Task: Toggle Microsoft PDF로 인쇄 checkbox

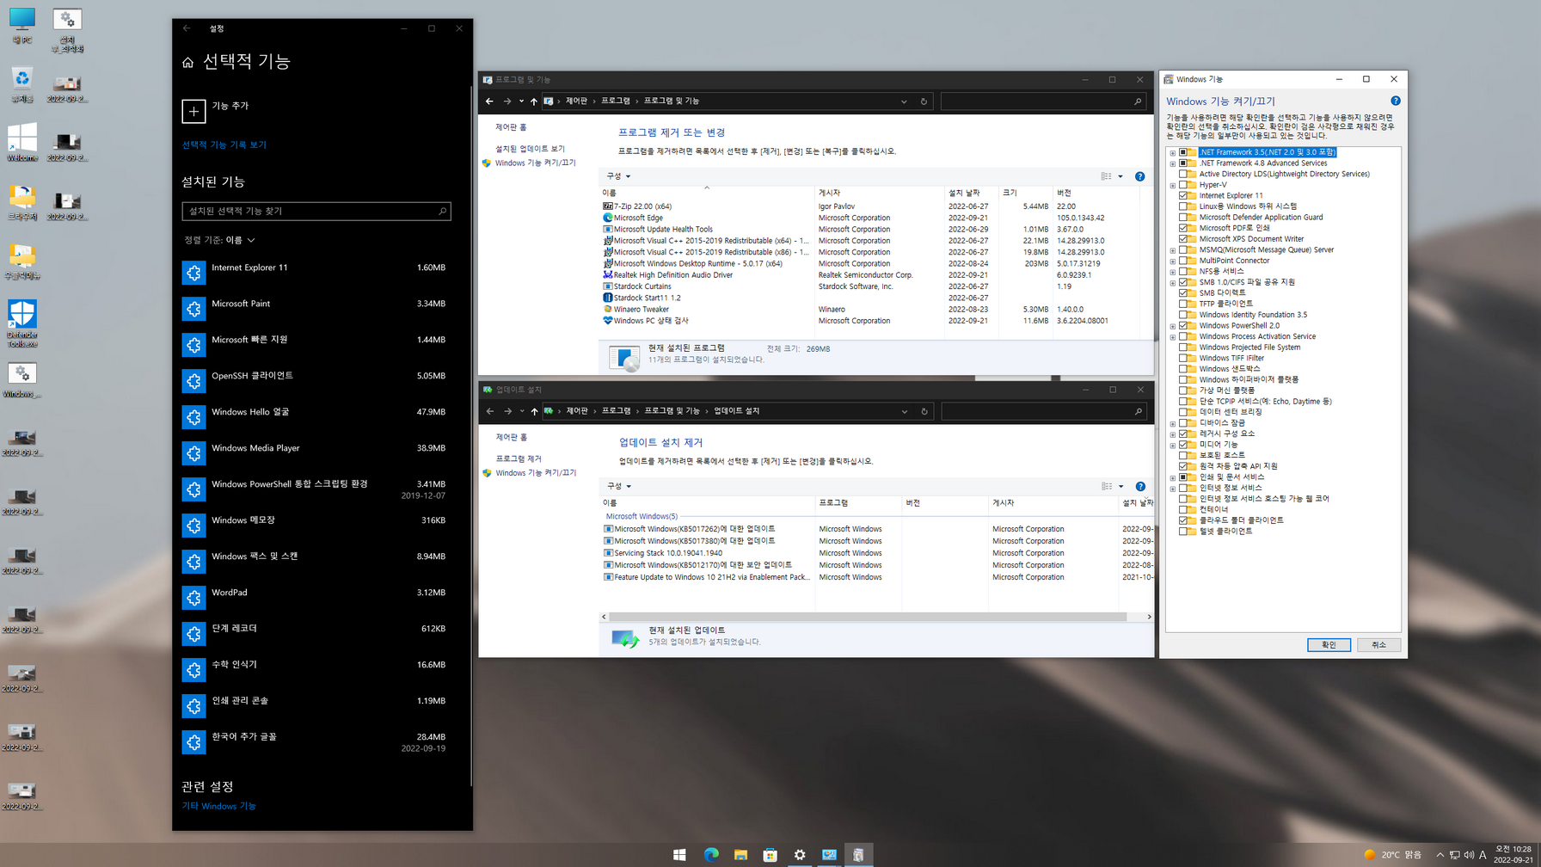Action: 1183,228
